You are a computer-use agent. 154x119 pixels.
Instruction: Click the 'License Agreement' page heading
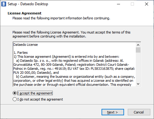pyautogui.click(x=24, y=13)
